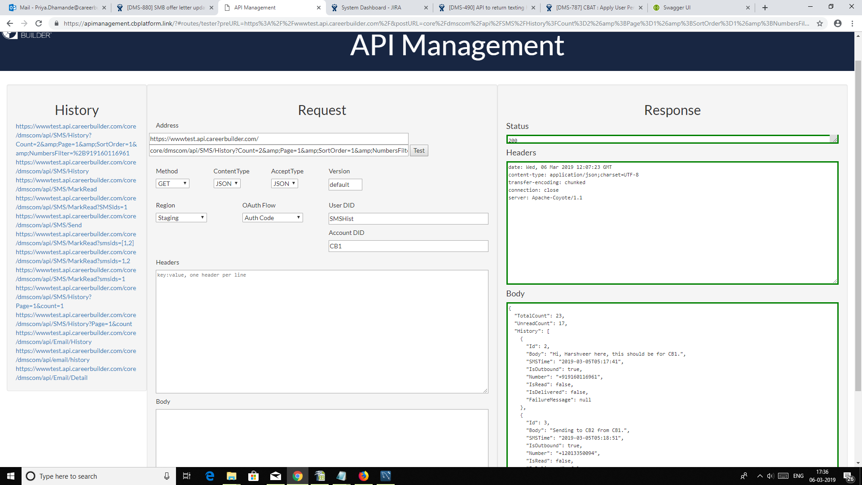The image size is (862, 485).
Task: Click the page vertical scrollbar
Action: [858, 225]
